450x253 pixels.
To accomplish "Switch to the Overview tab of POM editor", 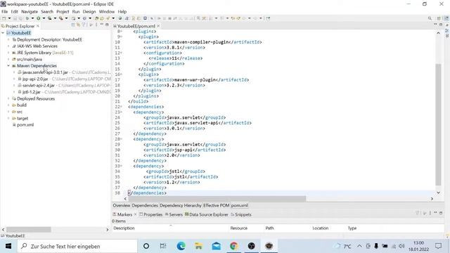I will [x=122, y=205].
